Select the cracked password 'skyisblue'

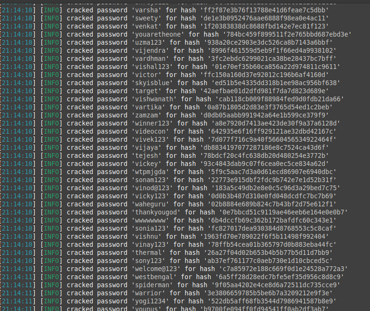152,83
